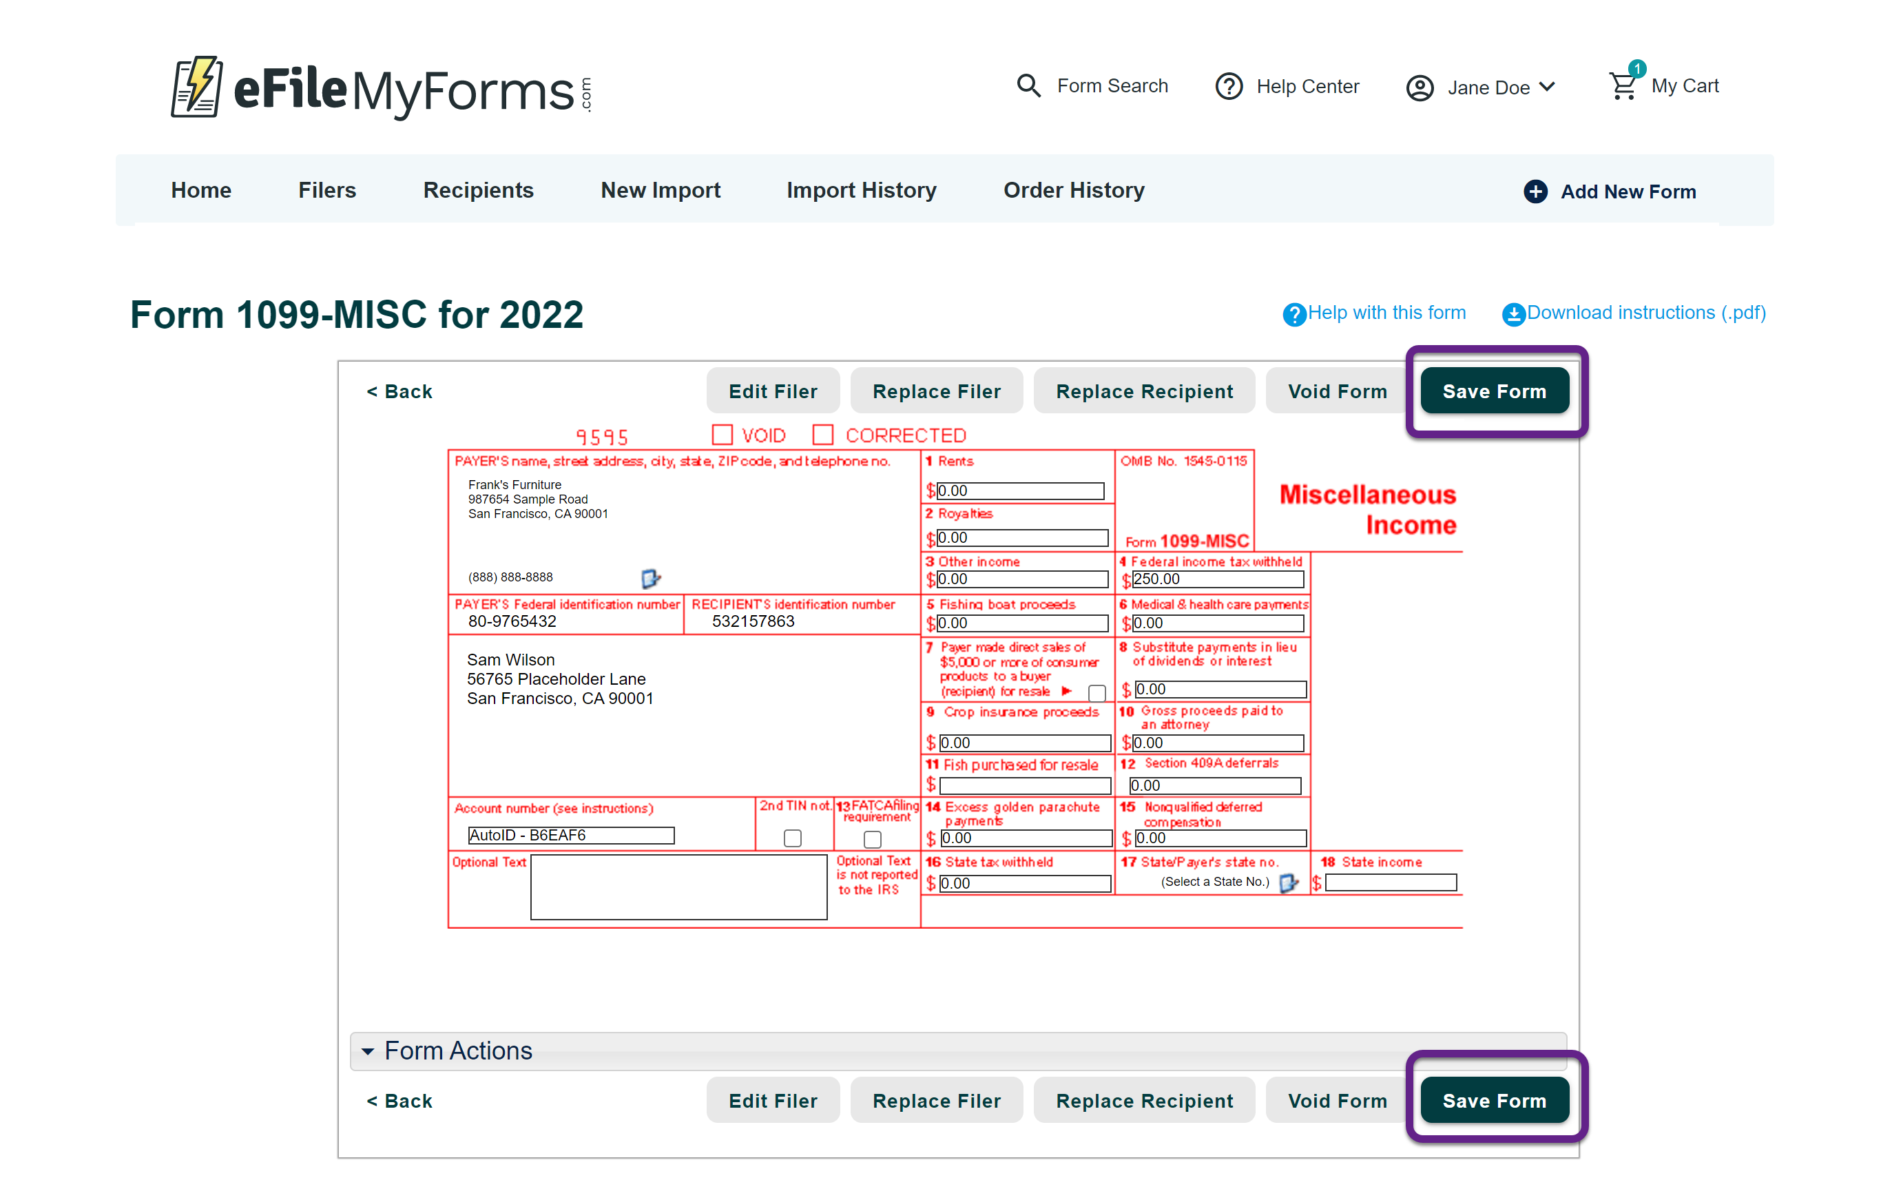Image resolution: width=1881 pixels, height=1200 pixels.
Task: Open the Import History menu tab
Action: tap(860, 191)
